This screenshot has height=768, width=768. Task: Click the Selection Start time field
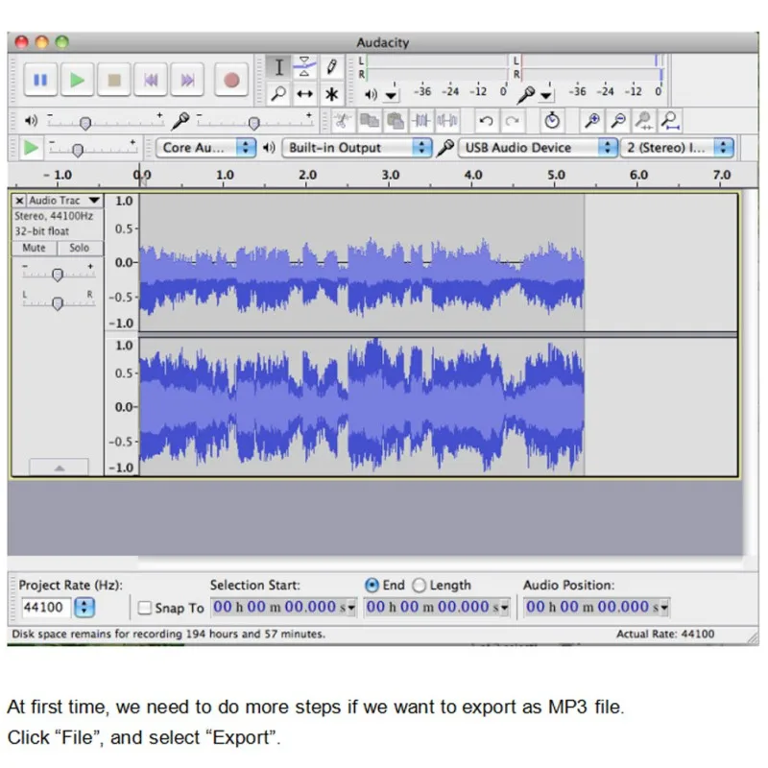283,607
